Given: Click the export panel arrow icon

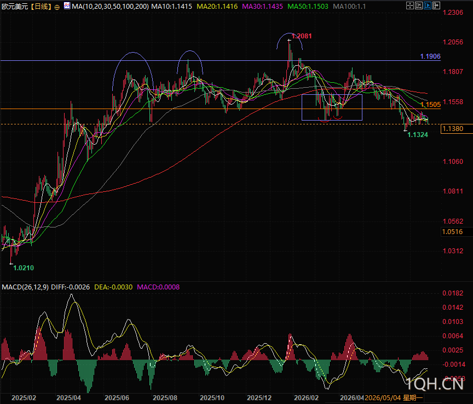Looking at the screenshot, I should pos(436,5).
